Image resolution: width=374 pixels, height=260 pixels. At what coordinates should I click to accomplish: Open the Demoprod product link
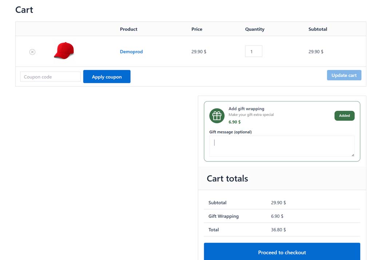[131, 52]
